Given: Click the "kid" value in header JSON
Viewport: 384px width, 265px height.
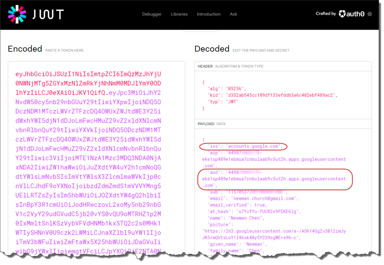Looking at the screenshot, I should (x=280, y=95).
